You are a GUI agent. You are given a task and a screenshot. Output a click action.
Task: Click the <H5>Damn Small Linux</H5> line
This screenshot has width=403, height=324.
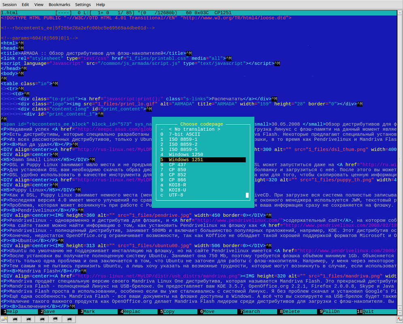48,160
